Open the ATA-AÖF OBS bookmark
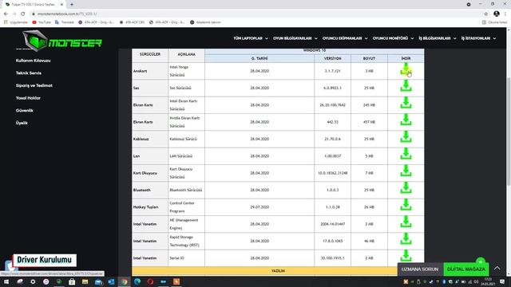 coord(132,22)
